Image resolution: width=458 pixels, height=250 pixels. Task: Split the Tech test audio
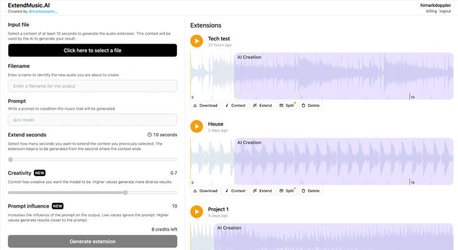287,106
